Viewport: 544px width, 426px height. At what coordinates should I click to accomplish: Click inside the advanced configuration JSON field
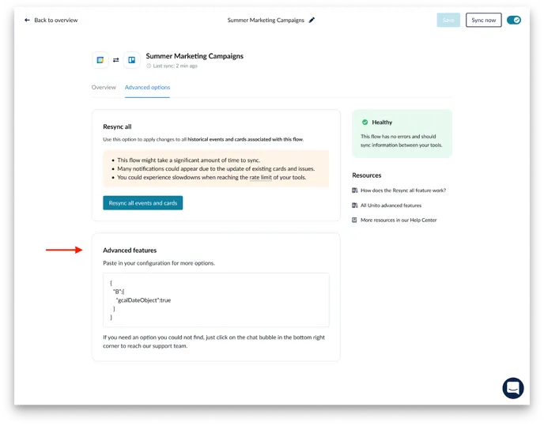(x=215, y=300)
